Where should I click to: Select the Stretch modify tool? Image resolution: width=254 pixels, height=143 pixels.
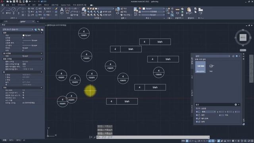pos(31,15)
